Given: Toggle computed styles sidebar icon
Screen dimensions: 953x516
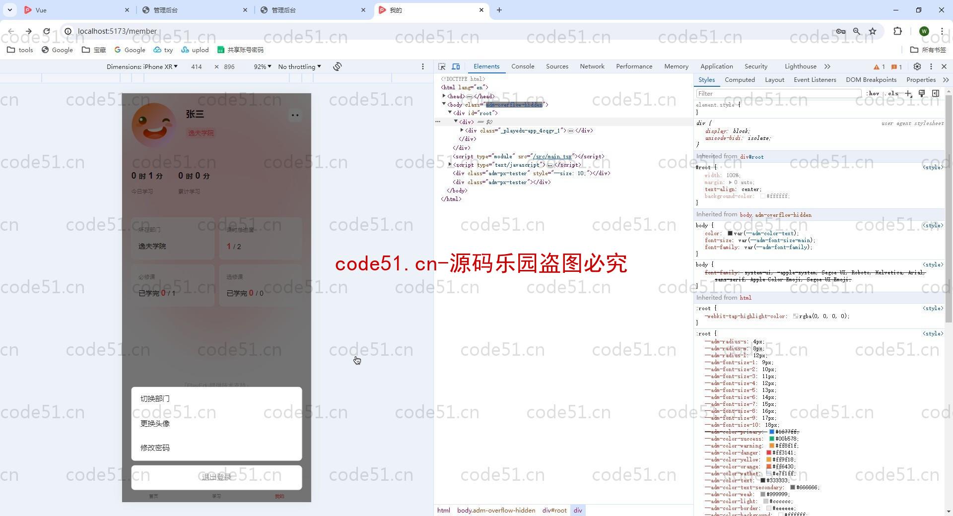Looking at the screenshot, I should point(936,93).
